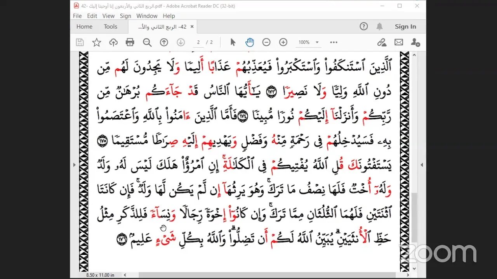Click the Sign In button
The image size is (497, 279).
405,26
